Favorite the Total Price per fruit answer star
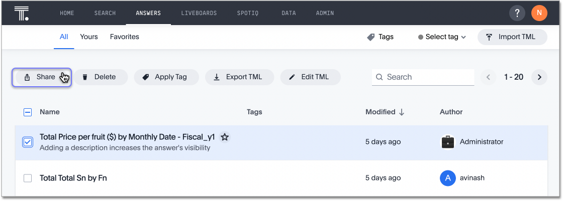The width and height of the screenshot is (563, 201). tap(225, 137)
